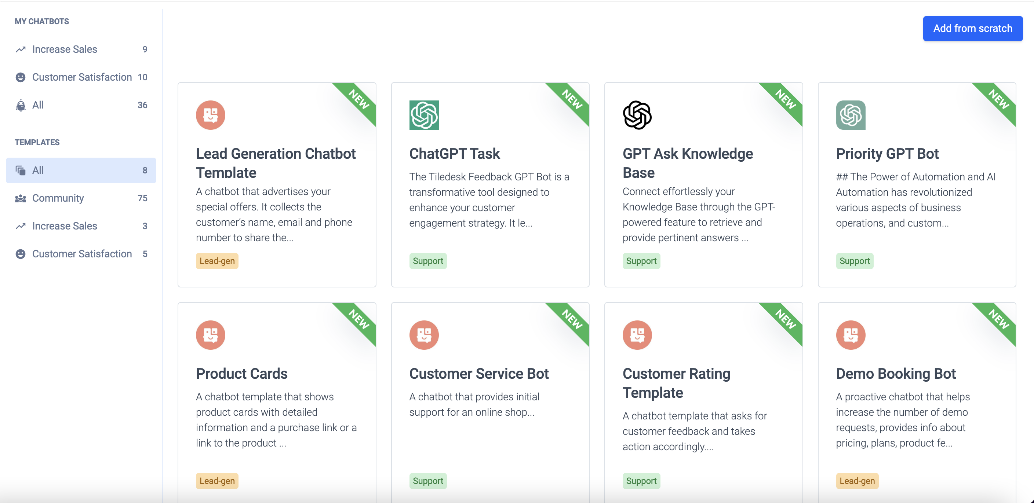The width and height of the screenshot is (1034, 503).
Task: Open the Priority GPT Bot title
Action: pos(887,154)
